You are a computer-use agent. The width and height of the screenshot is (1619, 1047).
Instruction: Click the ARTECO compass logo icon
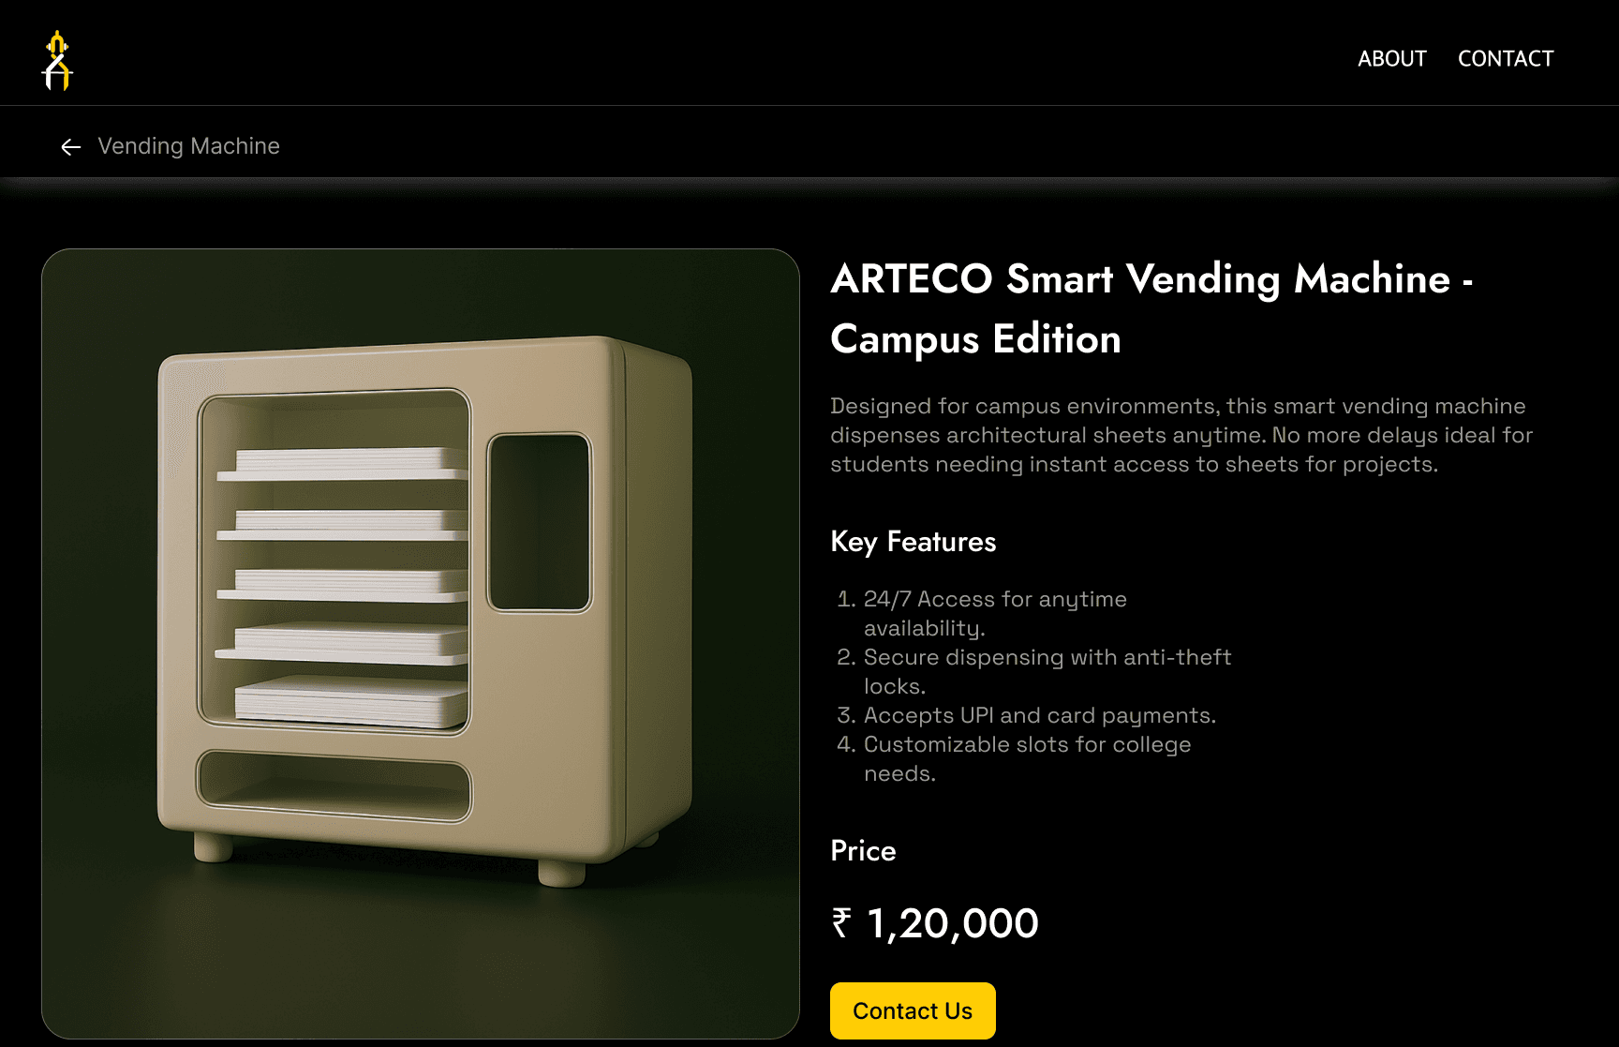tap(57, 60)
